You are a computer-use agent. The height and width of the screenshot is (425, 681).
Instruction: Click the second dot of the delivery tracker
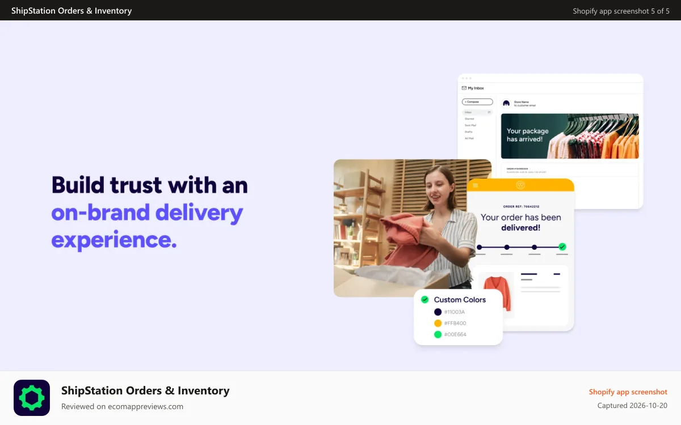coord(507,247)
